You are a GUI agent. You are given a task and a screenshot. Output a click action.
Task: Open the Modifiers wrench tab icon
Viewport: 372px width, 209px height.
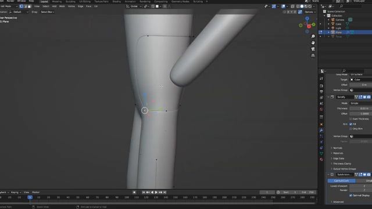click(x=321, y=130)
